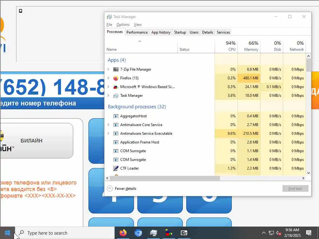Image resolution: width=319 pixels, height=239 pixels.
Task: Sort by the Network column header
Action: pyautogui.click(x=295, y=46)
